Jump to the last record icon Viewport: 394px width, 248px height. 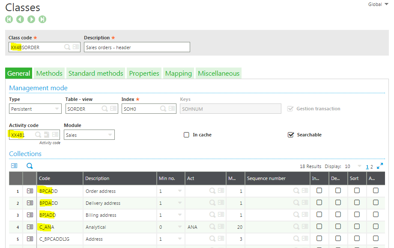[42, 19]
